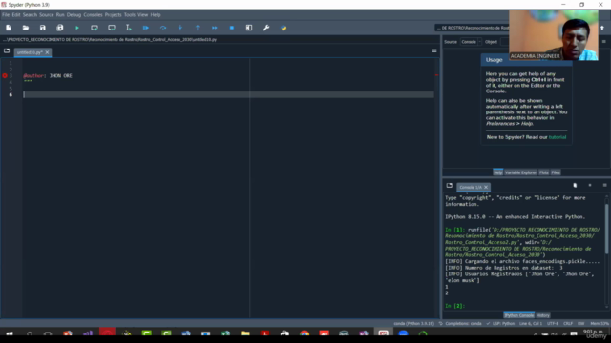611x343 pixels.
Task: Click Completions conda status entry
Action: [460, 324]
